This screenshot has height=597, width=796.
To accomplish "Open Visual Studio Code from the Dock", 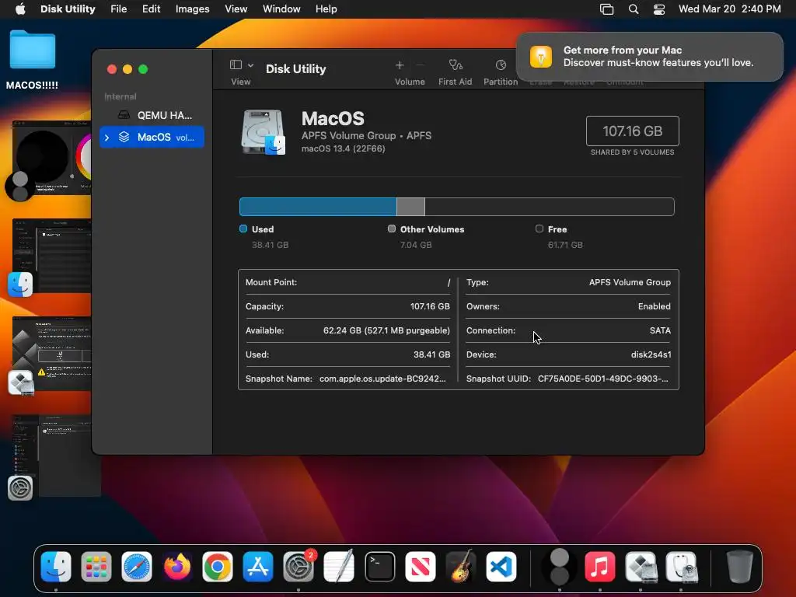I will [x=501, y=567].
